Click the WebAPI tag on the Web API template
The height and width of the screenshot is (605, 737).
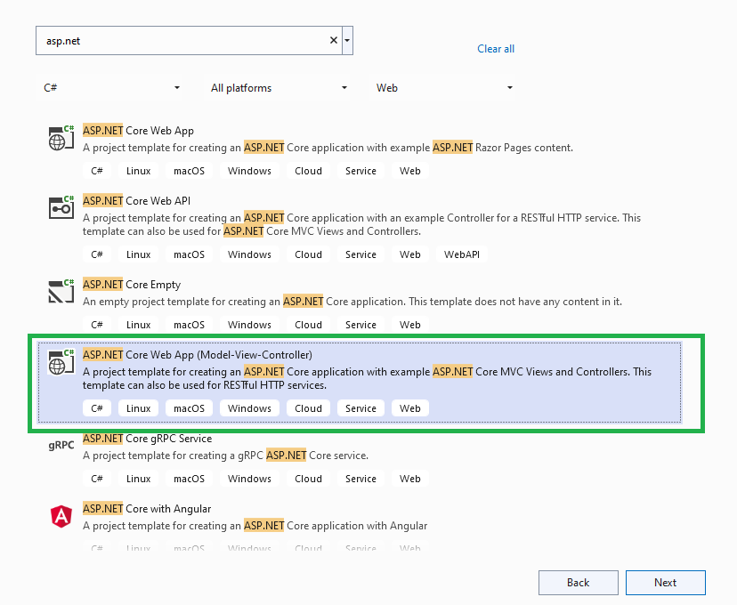[x=461, y=254]
